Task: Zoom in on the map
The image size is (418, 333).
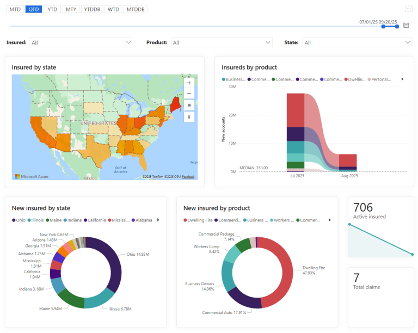Action: pyautogui.click(x=189, y=83)
